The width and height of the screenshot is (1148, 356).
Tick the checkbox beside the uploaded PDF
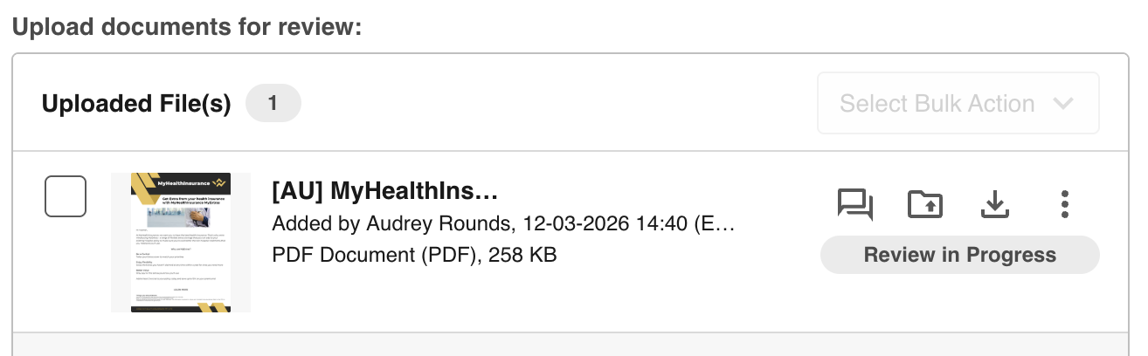66,196
